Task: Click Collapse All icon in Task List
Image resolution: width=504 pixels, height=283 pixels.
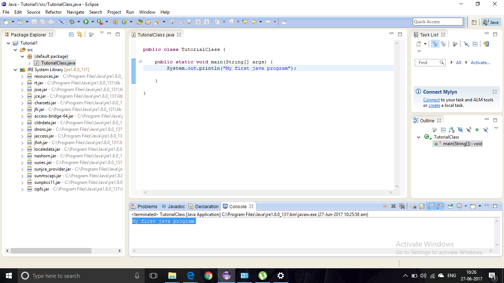Action: 475,44
